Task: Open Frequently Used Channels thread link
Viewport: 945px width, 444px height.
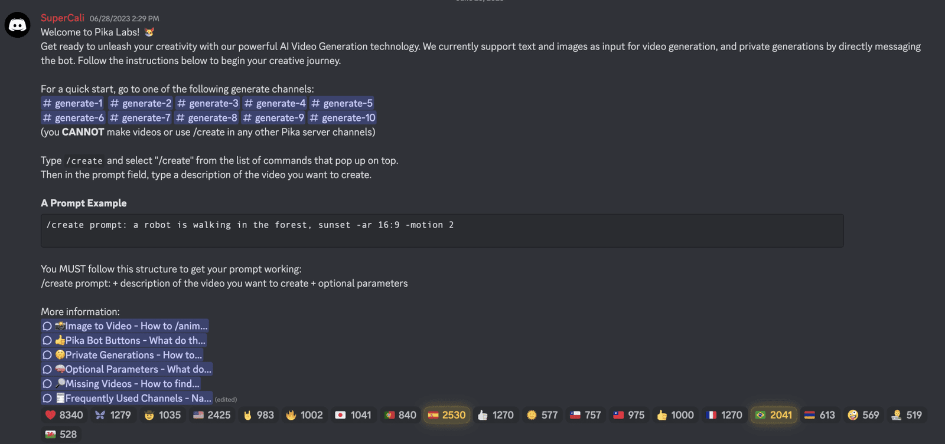Action: [126, 398]
